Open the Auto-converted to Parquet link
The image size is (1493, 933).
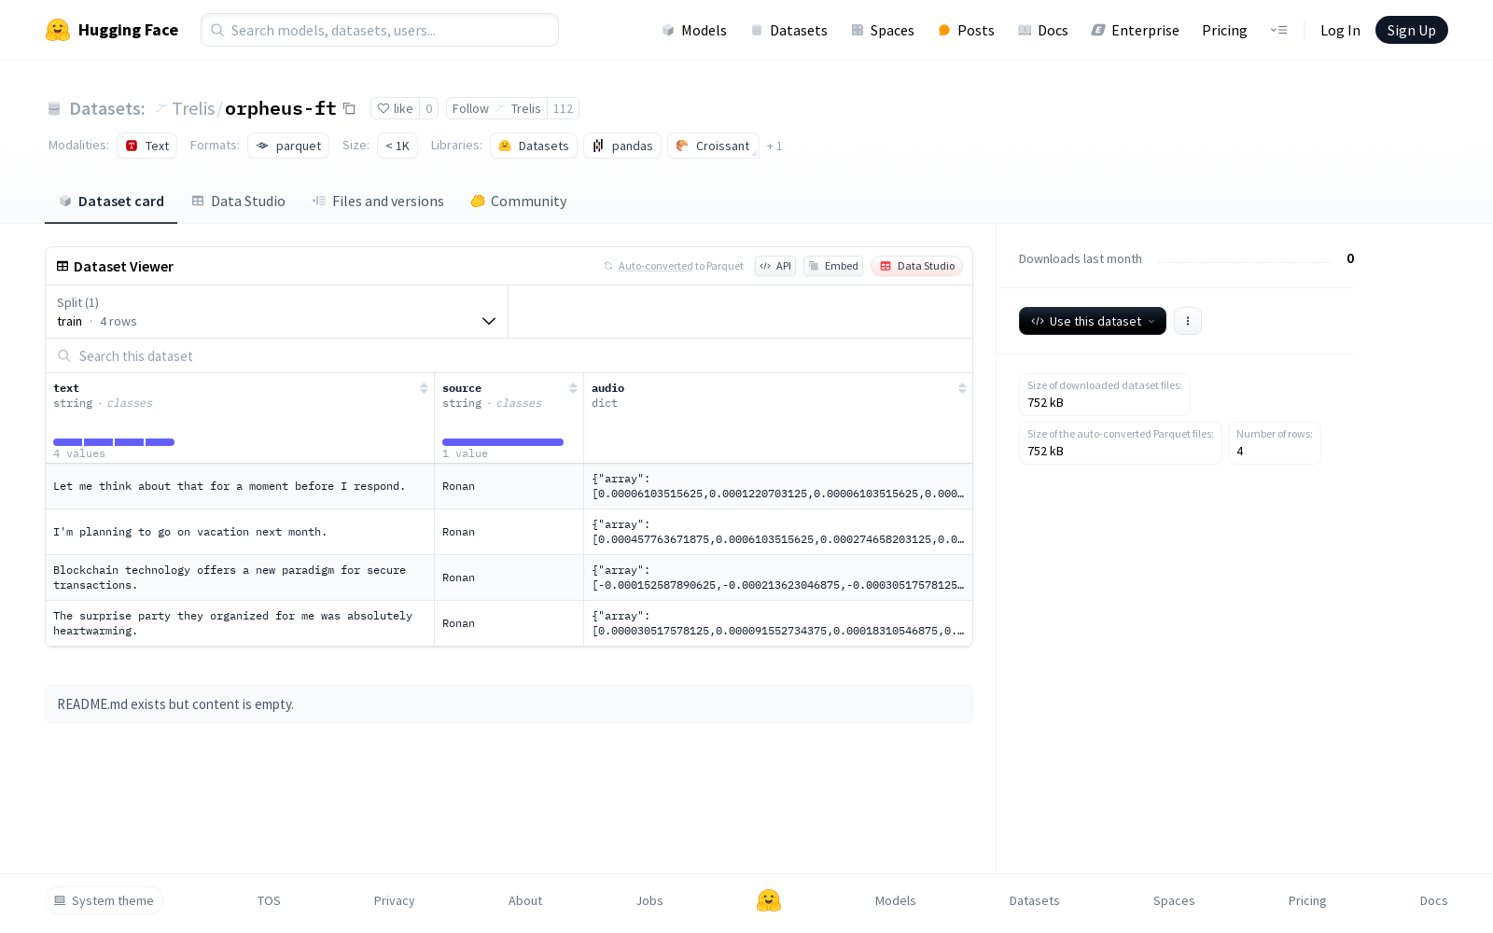680,266
